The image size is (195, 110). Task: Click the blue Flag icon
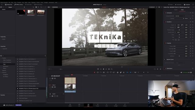click(x=127, y=72)
